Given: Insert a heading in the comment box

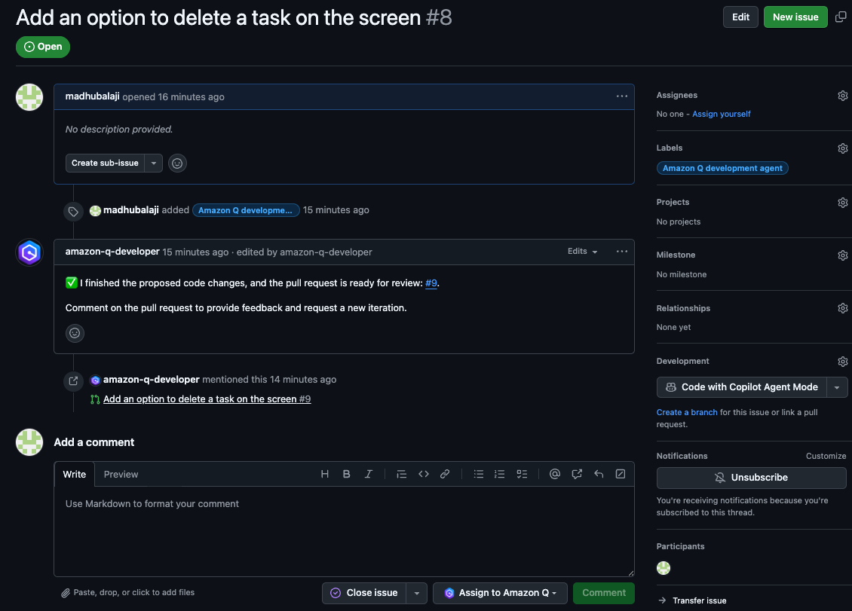Looking at the screenshot, I should click(x=324, y=474).
